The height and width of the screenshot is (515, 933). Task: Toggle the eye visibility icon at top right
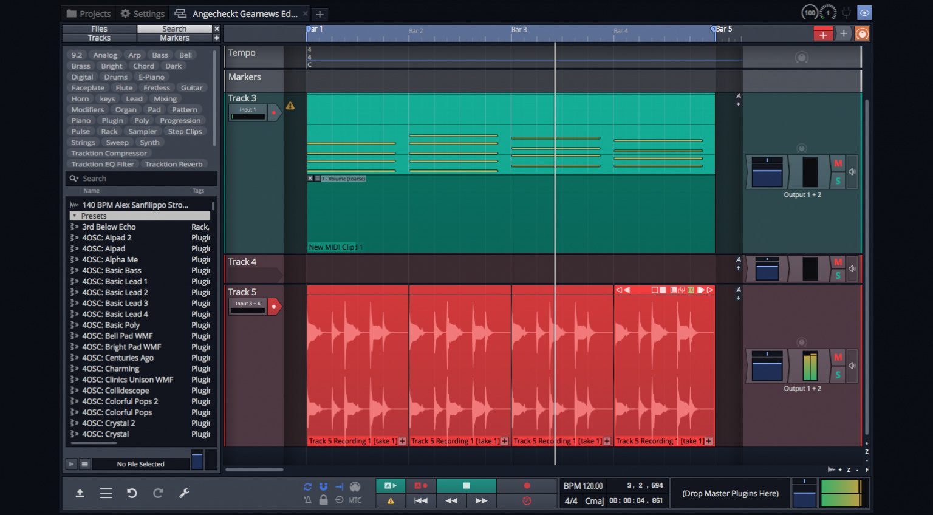[863, 12]
